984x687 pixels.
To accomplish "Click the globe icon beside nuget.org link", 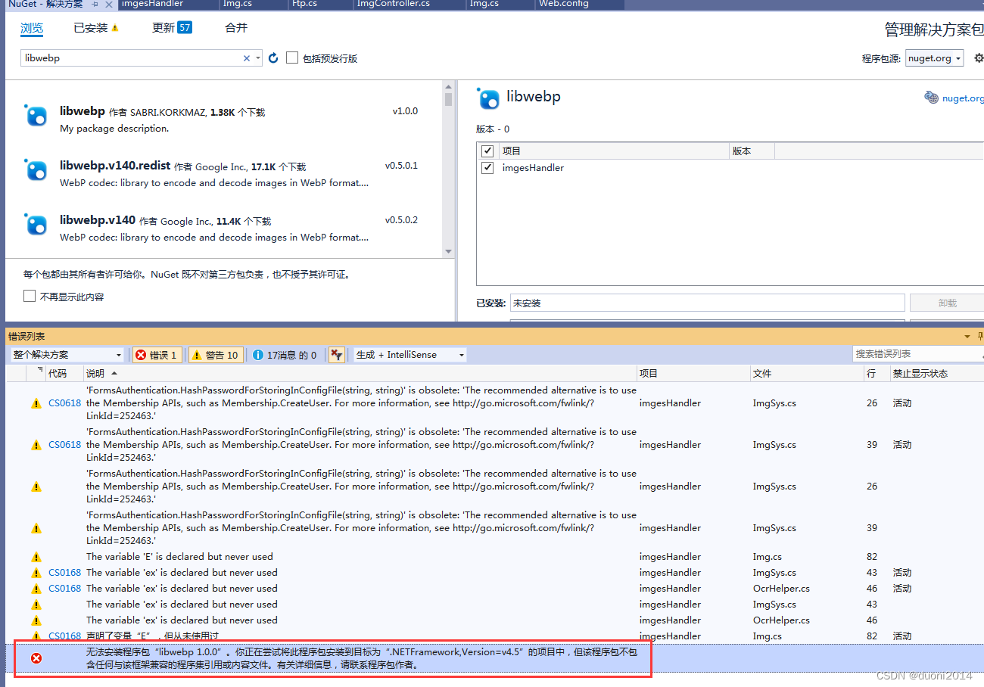I will pyautogui.click(x=931, y=98).
